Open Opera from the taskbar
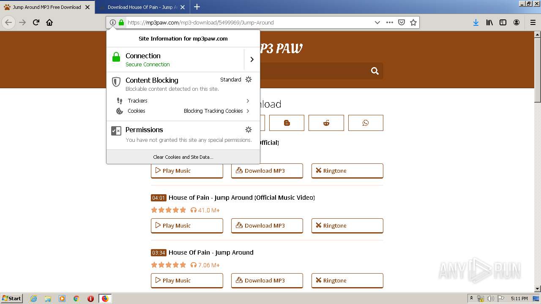Image resolution: width=541 pixels, height=304 pixels. [x=90, y=299]
